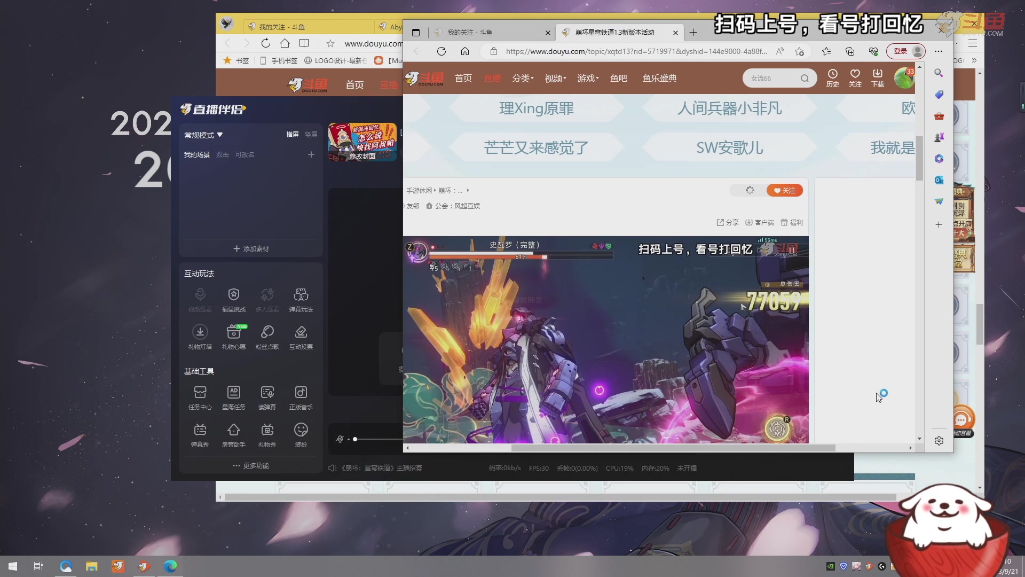The height and width of the screenshot is (577, 1025).
Task: Open Edge sidebar settings gear
Action: tap(939, 441)
